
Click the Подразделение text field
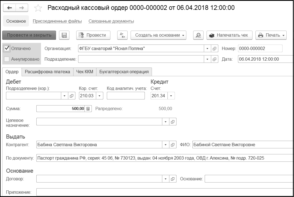click(x=141, y=59)
